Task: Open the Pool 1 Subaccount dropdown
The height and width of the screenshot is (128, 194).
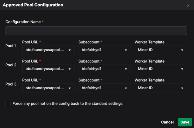Action: pyautogui.click(x=105, y=50)
